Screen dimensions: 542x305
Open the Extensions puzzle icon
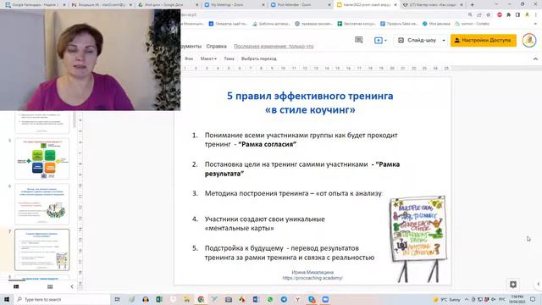508,15
